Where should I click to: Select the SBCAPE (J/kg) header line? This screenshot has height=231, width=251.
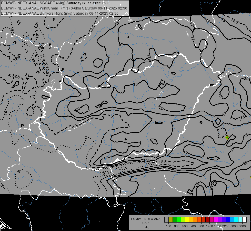56,3
